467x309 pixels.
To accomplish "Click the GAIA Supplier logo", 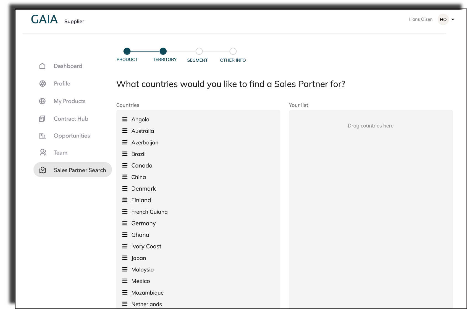I will (44, 19).
